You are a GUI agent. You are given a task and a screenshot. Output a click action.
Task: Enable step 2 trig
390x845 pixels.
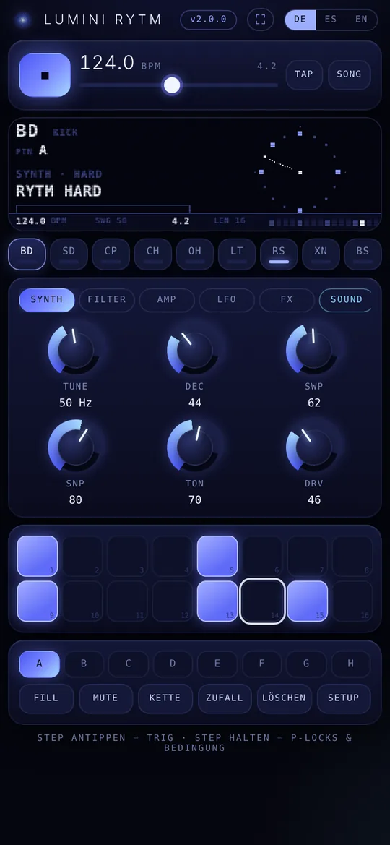[82, 556]
